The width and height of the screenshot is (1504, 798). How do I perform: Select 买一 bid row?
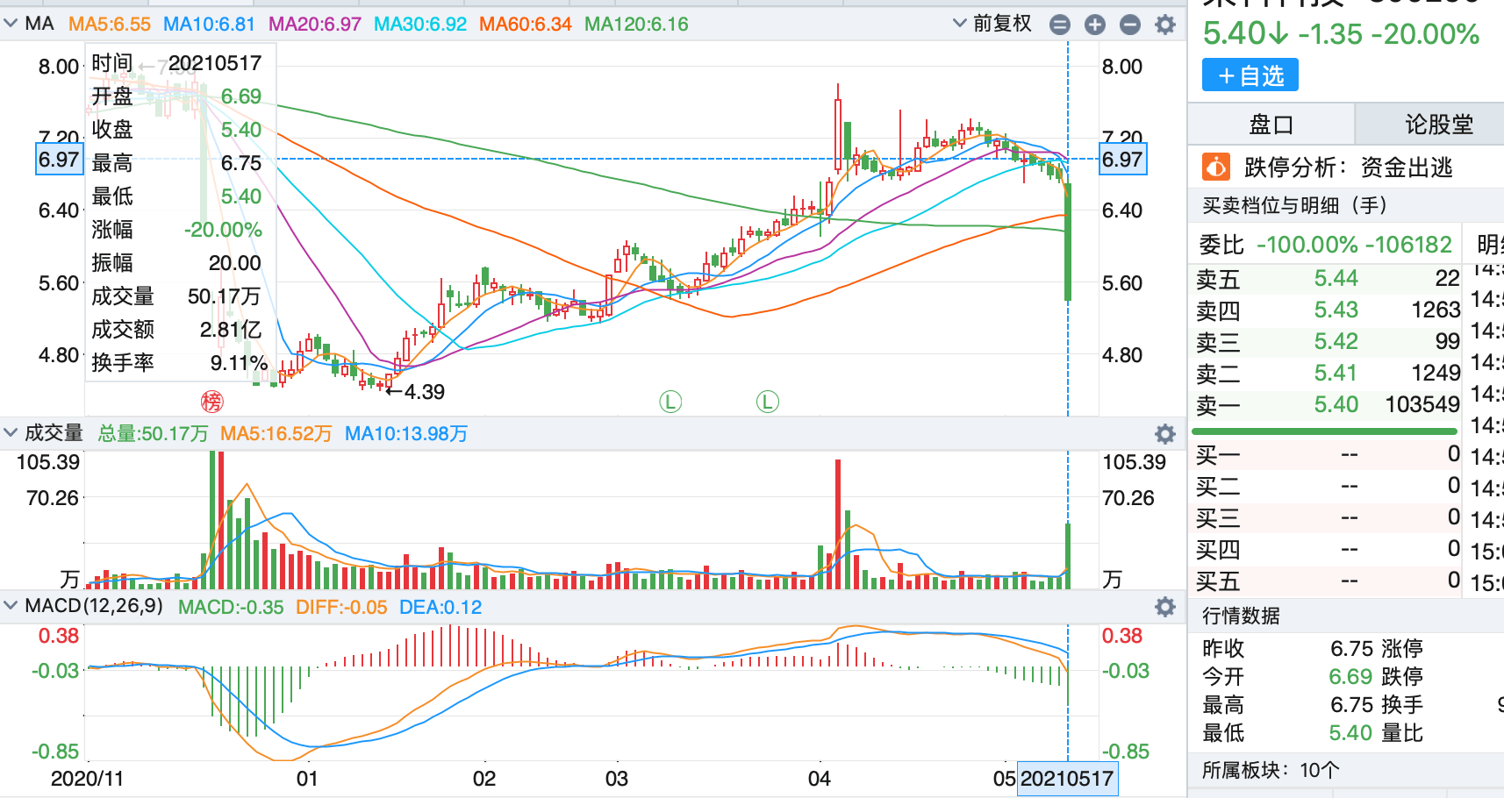tap(1325, 454)
